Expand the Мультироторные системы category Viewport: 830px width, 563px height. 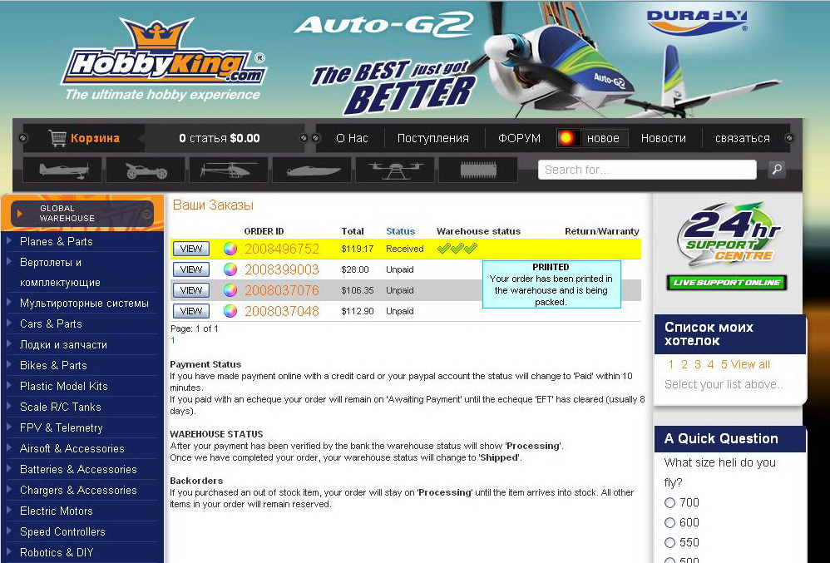[84, 304]
